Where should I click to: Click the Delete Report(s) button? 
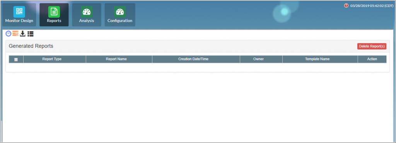coord(372,46)
